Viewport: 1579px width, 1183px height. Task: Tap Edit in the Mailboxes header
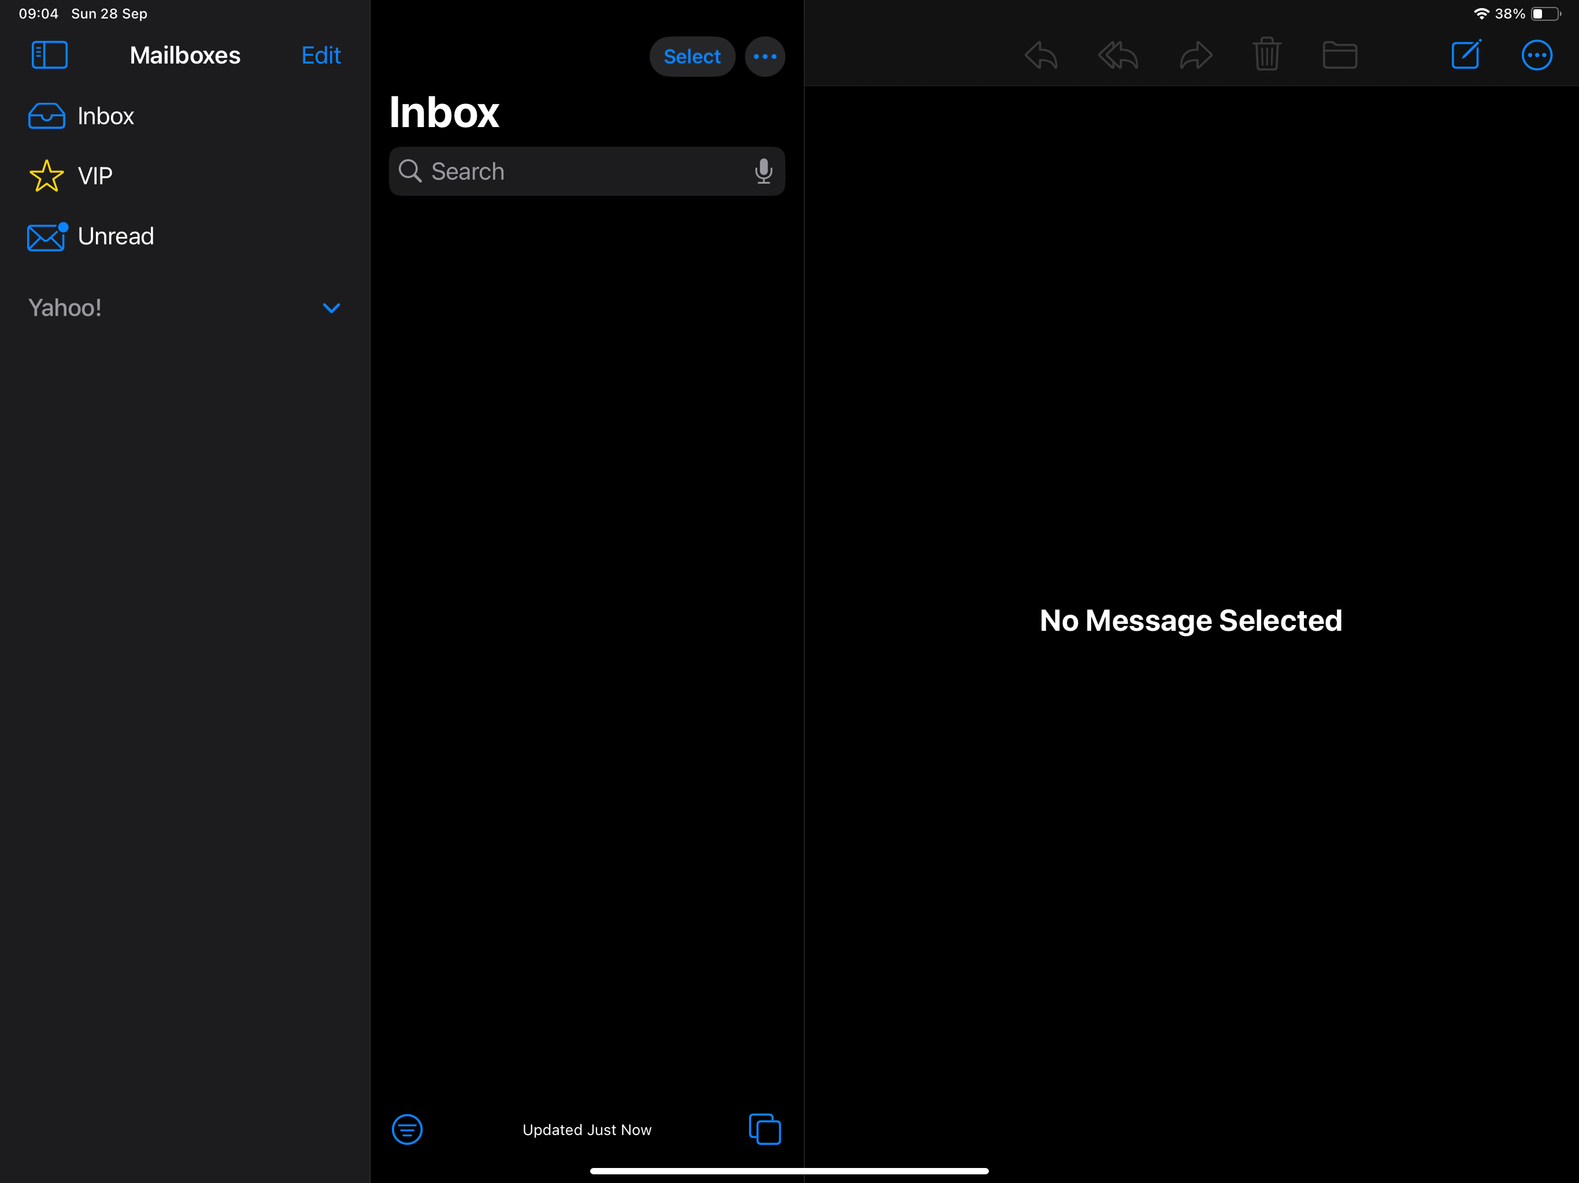pyautogui.click(x=321, y=55)
